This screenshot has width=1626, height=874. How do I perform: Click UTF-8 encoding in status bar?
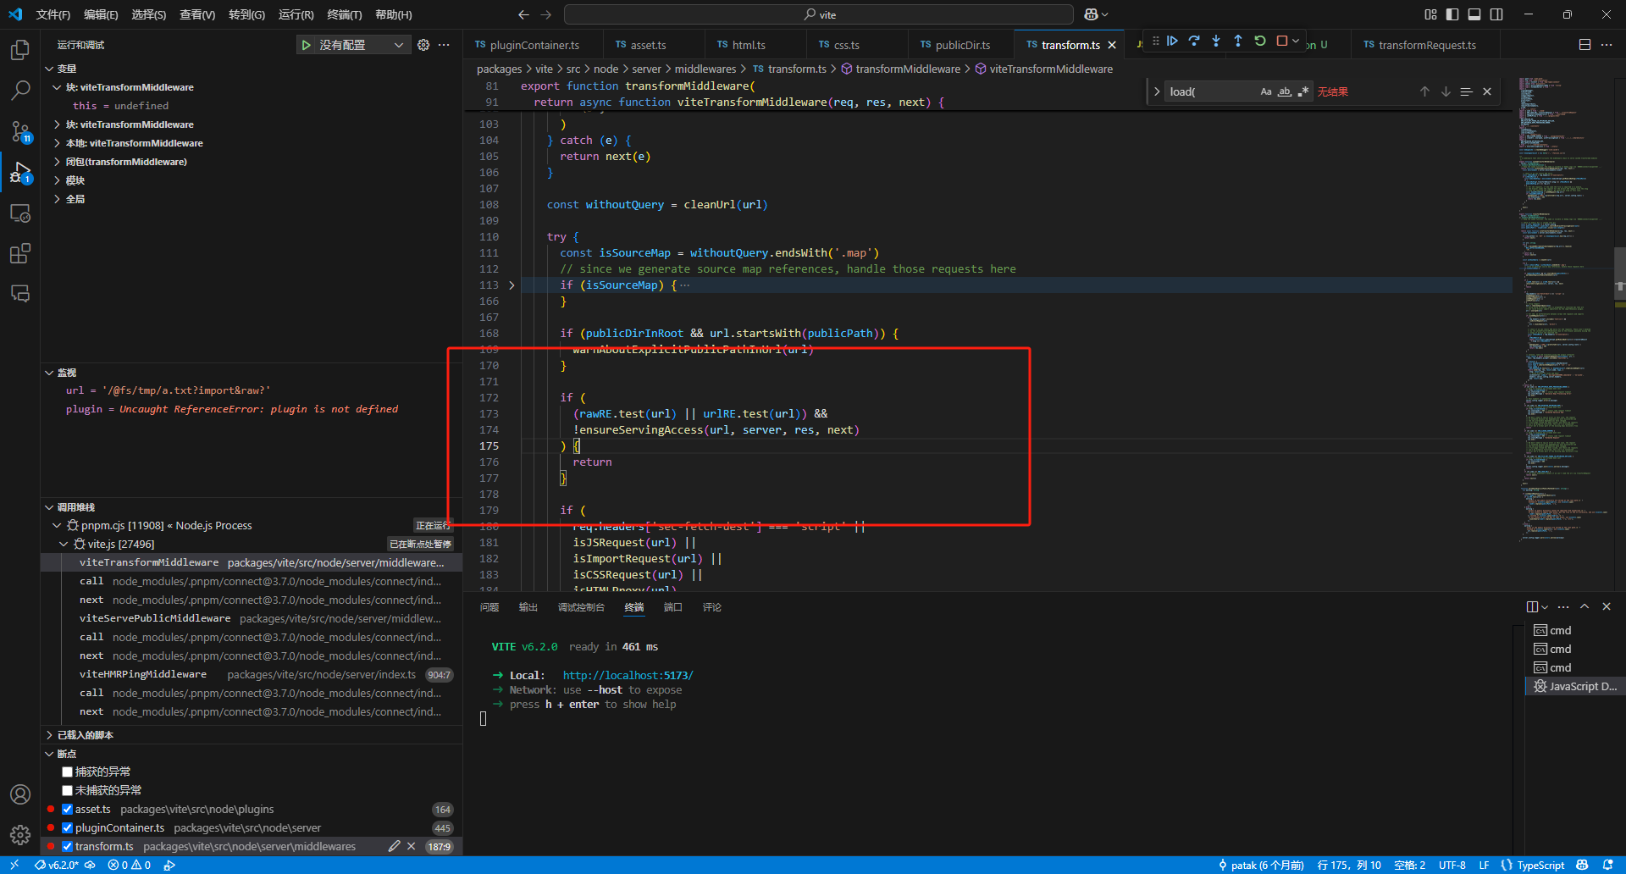click(x=1452, y=865)
